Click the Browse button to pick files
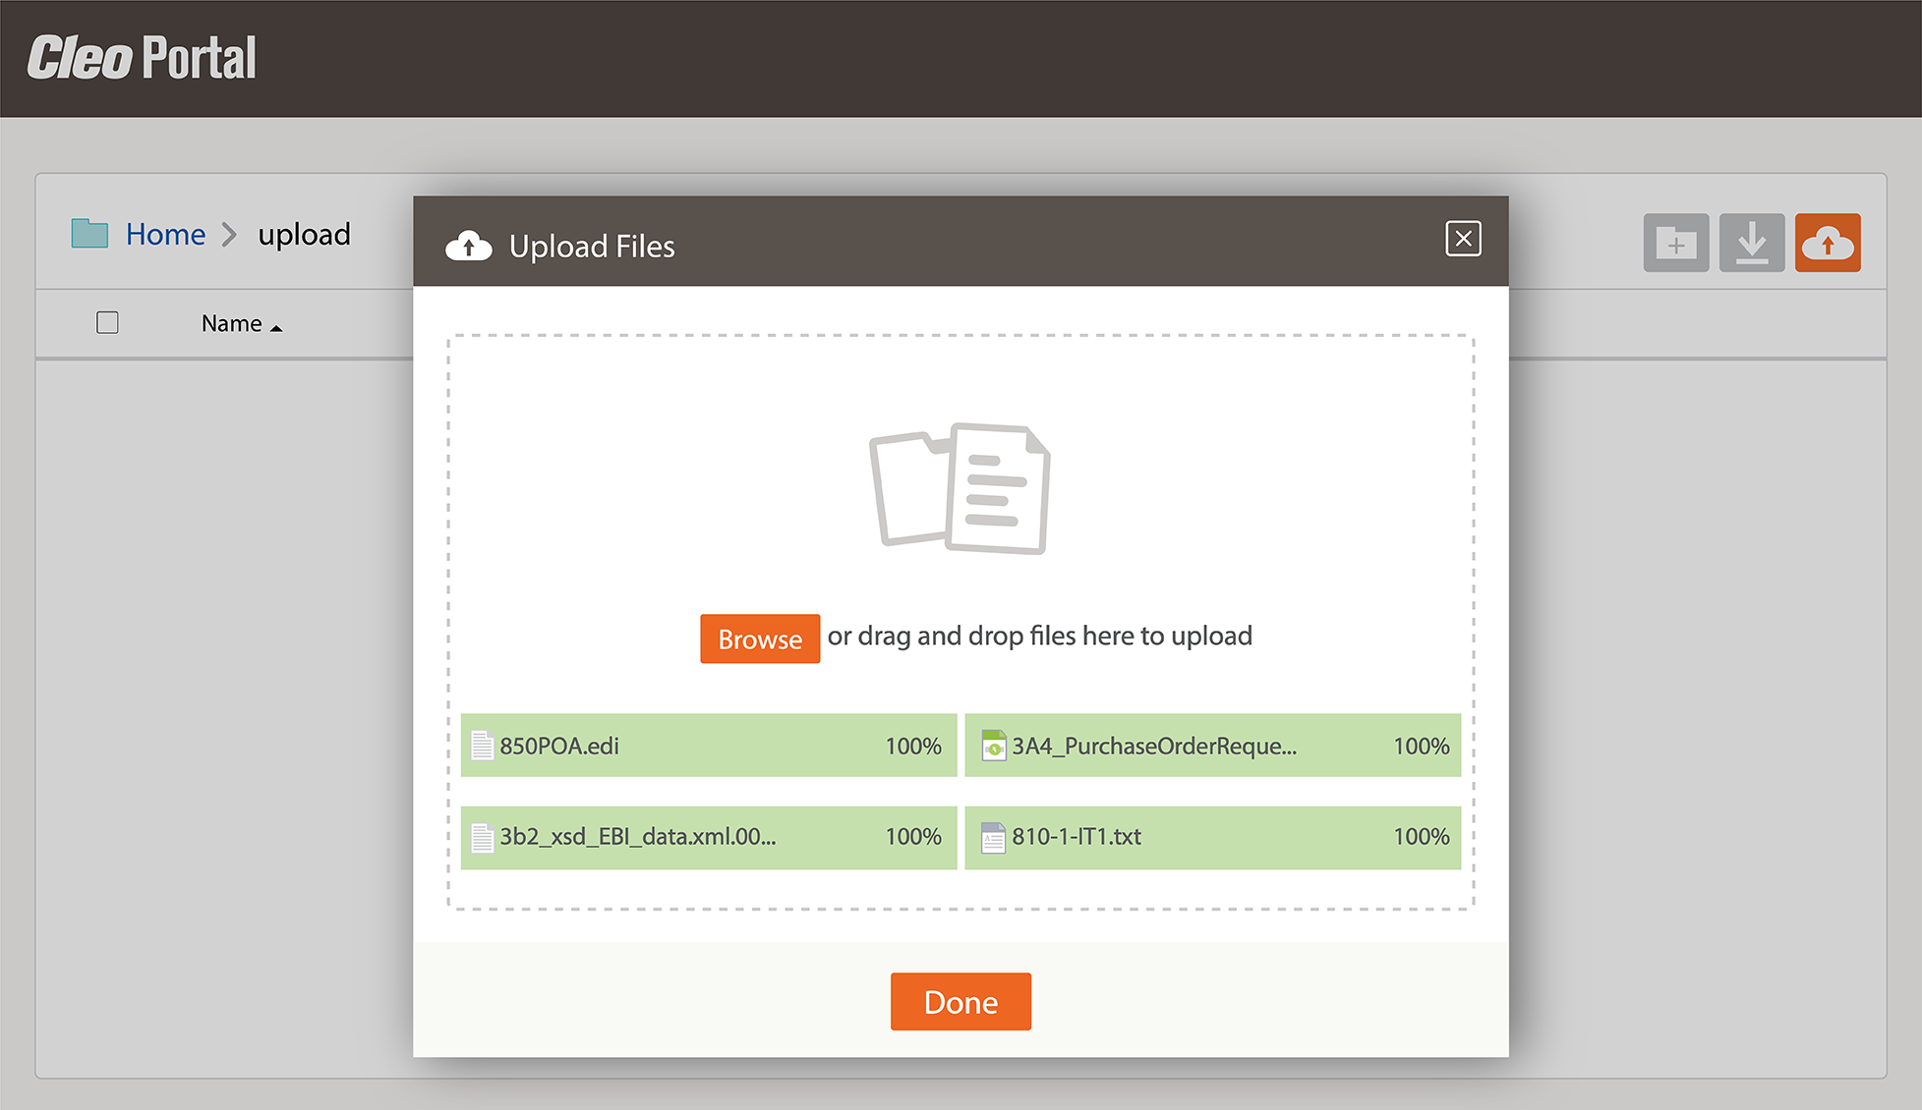1922x1110 pixels. pos(759,638)
